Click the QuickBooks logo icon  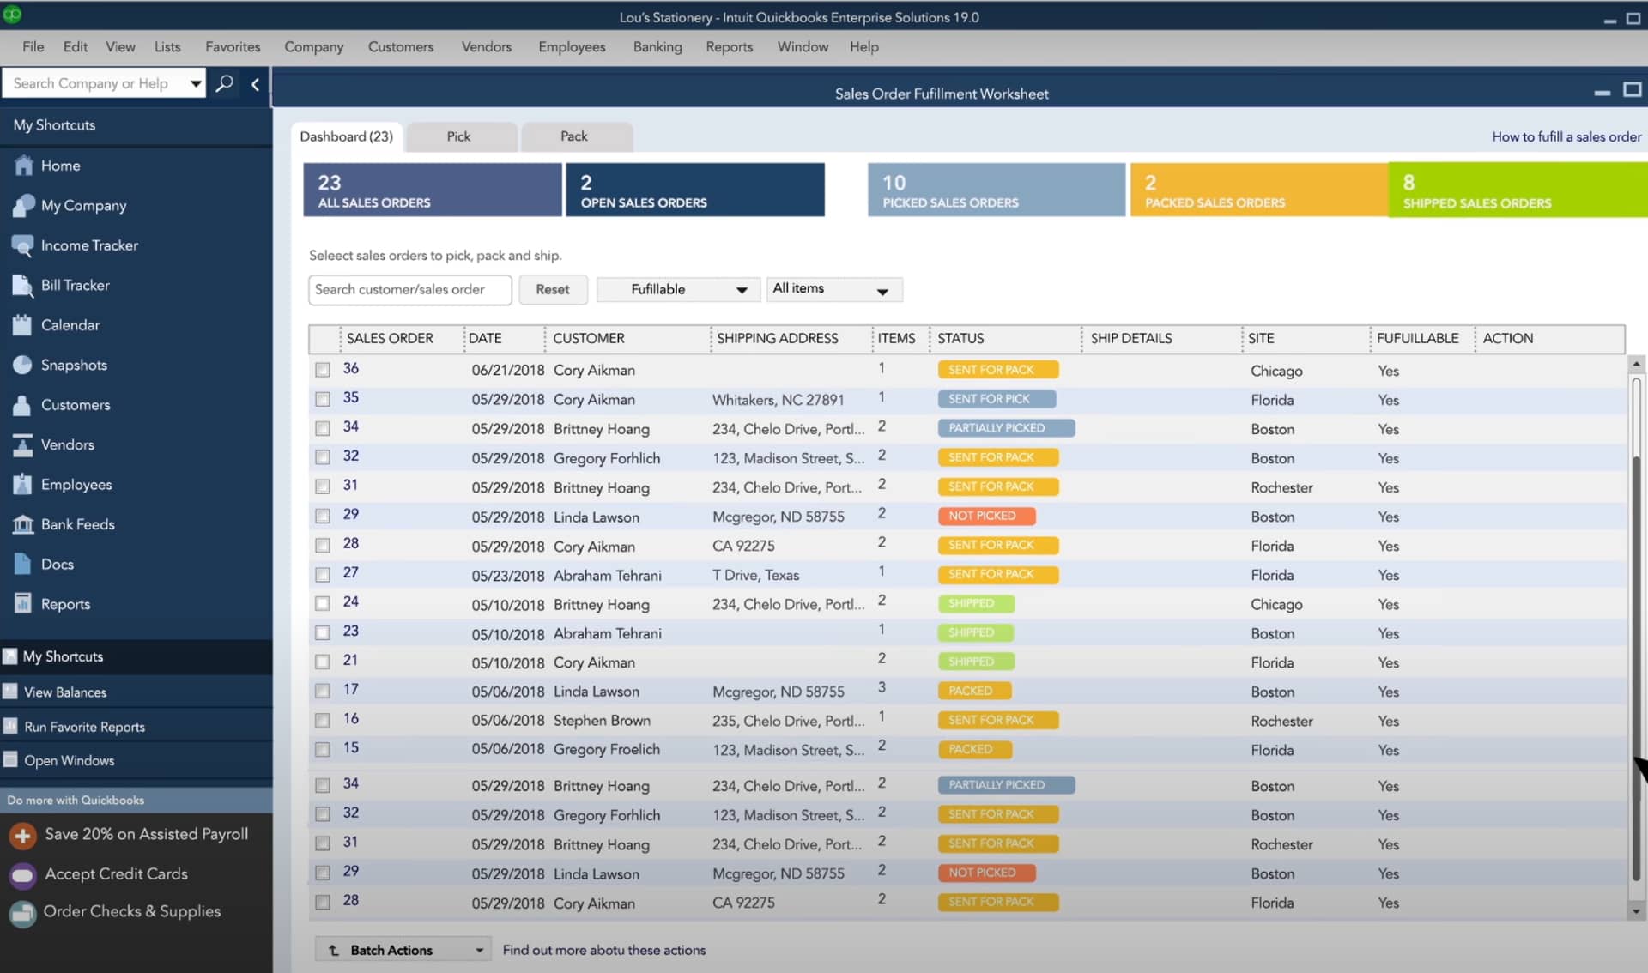click(x=12, y=15)
